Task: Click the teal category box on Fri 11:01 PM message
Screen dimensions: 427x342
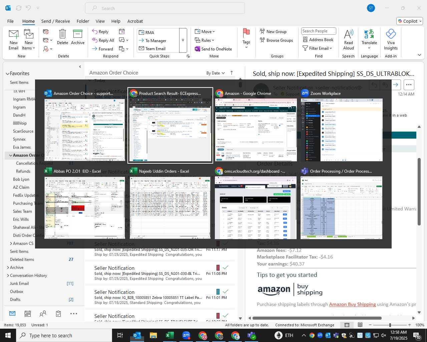Action: coord(218,292)
